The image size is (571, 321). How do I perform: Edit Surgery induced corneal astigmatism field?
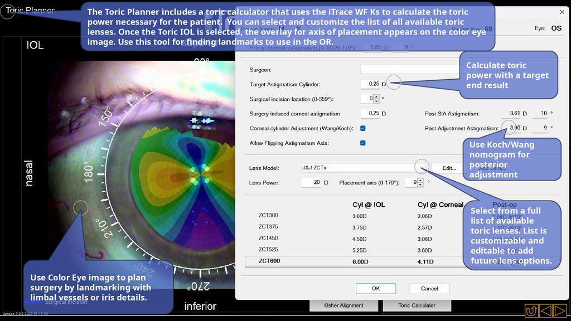[370, 113]
